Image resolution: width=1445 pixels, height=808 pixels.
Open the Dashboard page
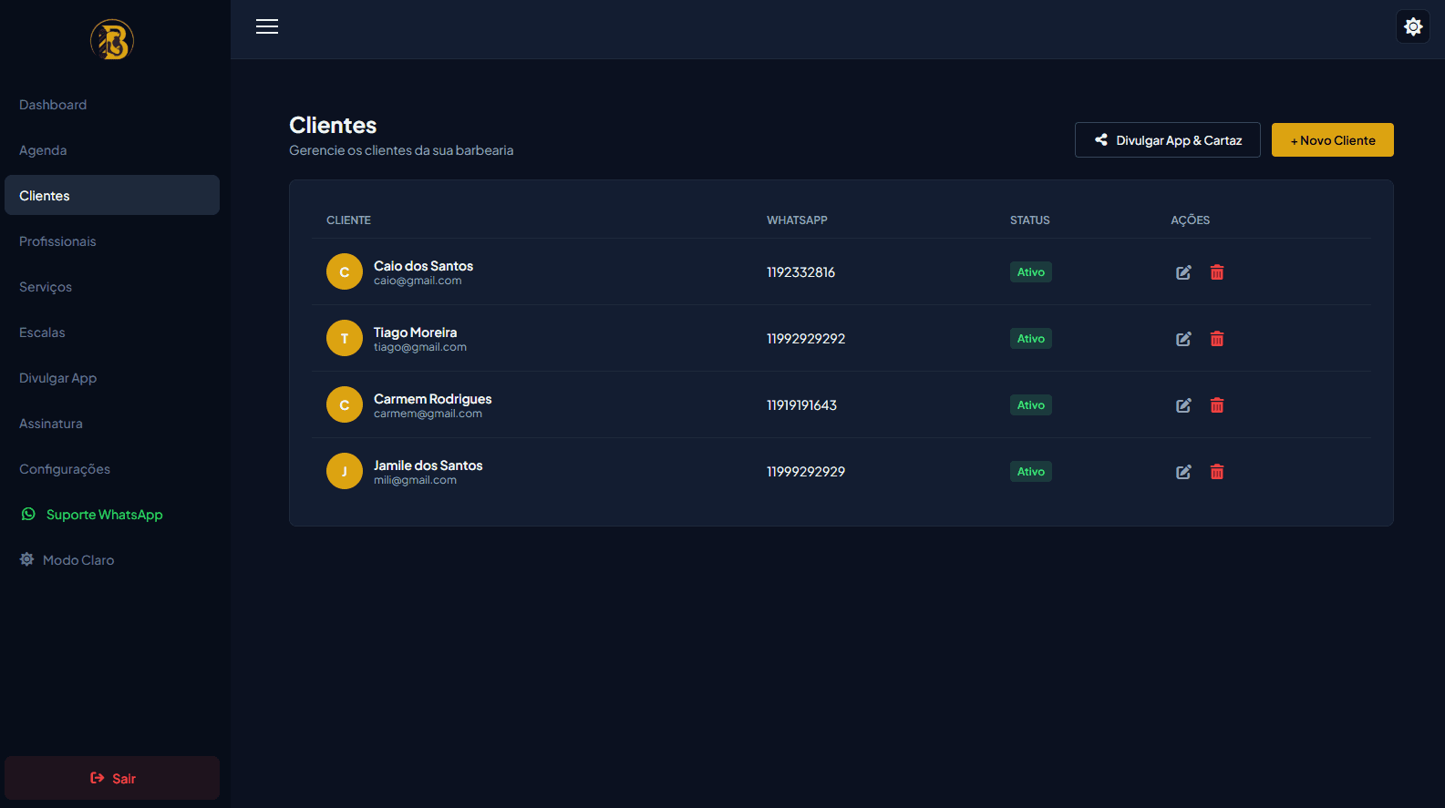[112, 105]
